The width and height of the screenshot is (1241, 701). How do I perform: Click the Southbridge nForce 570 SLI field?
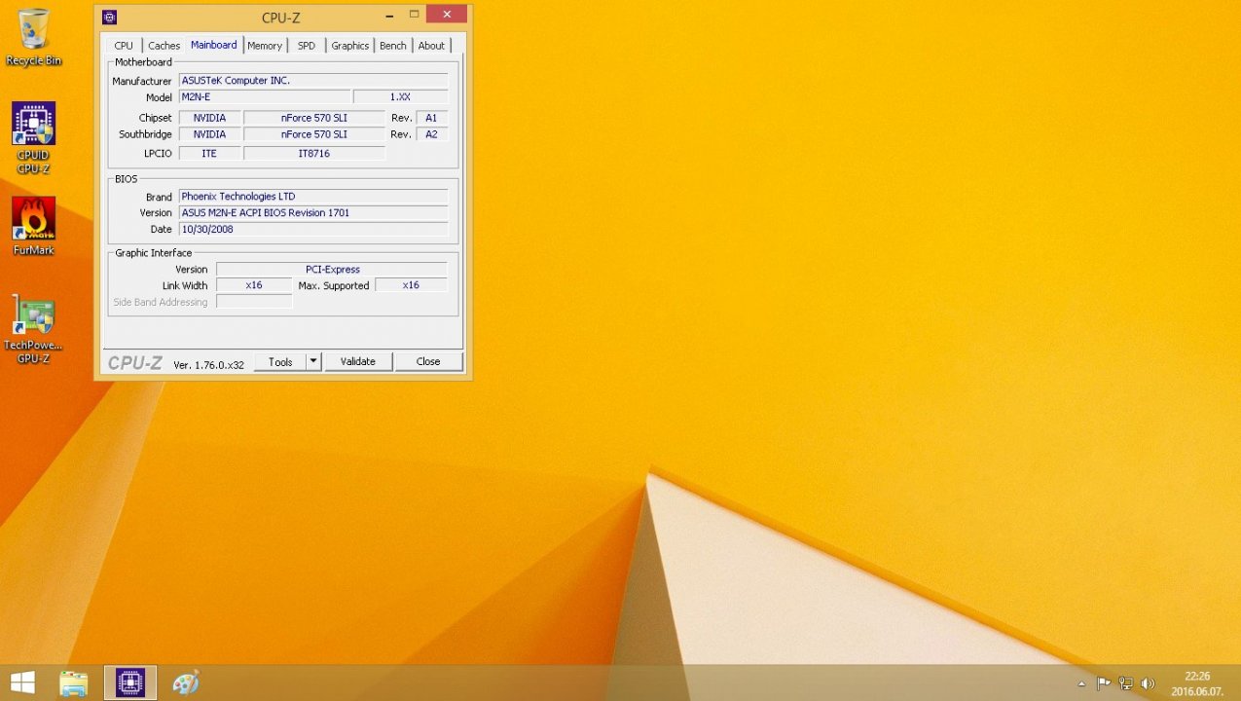[x=314, y=134]
